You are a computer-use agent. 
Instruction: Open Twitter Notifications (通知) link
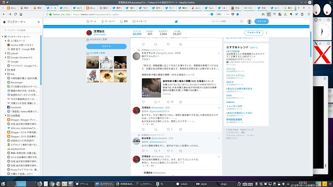(124, 21)
